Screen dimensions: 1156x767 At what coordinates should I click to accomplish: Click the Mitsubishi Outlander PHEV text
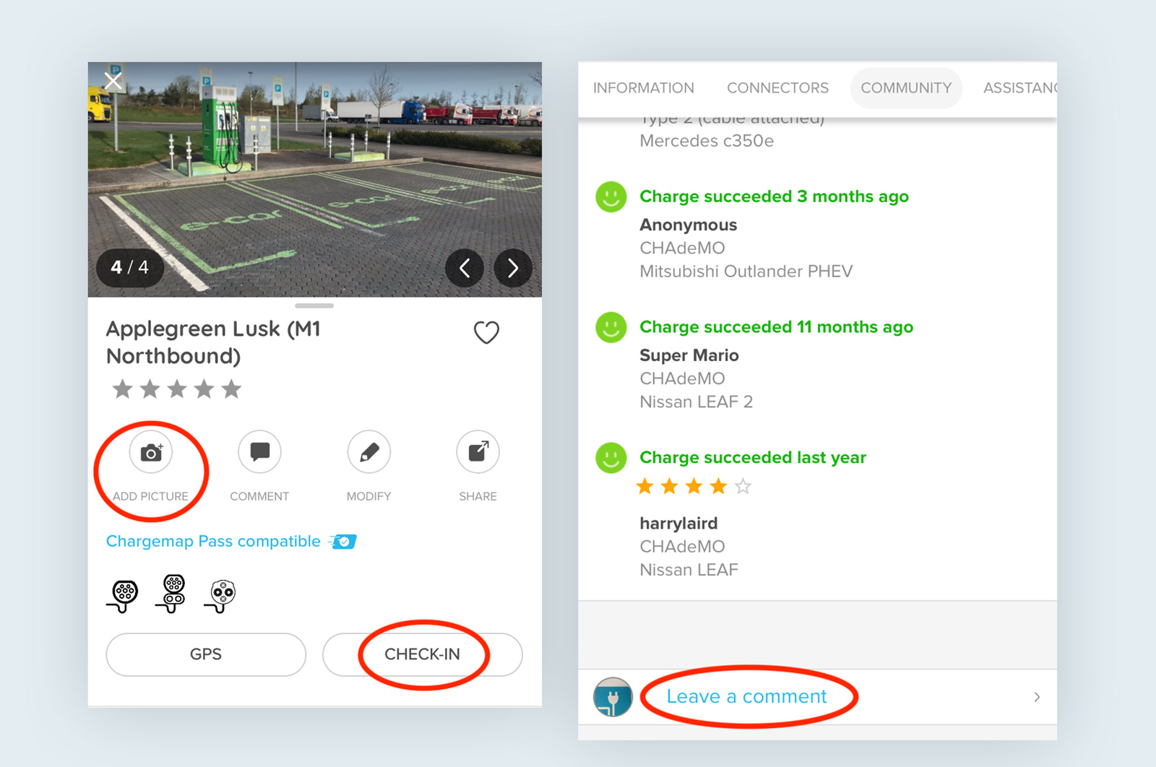tap(746, 272)
